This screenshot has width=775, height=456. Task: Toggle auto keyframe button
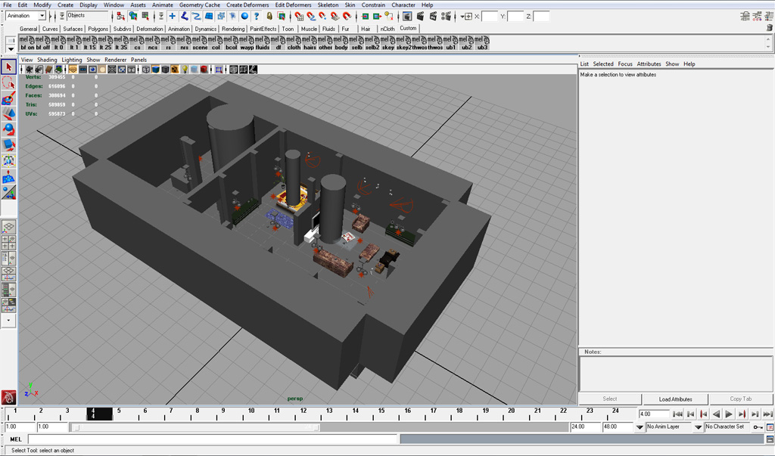click(x=758, y=427)
